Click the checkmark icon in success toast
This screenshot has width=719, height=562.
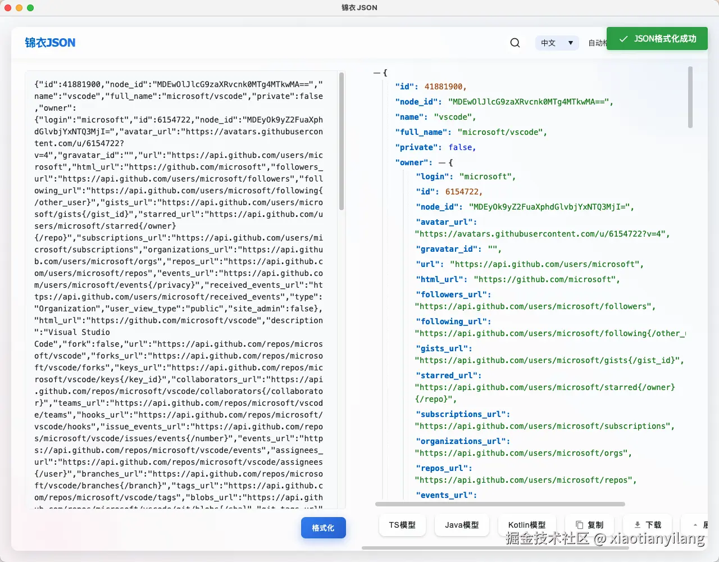pos(623,39)
